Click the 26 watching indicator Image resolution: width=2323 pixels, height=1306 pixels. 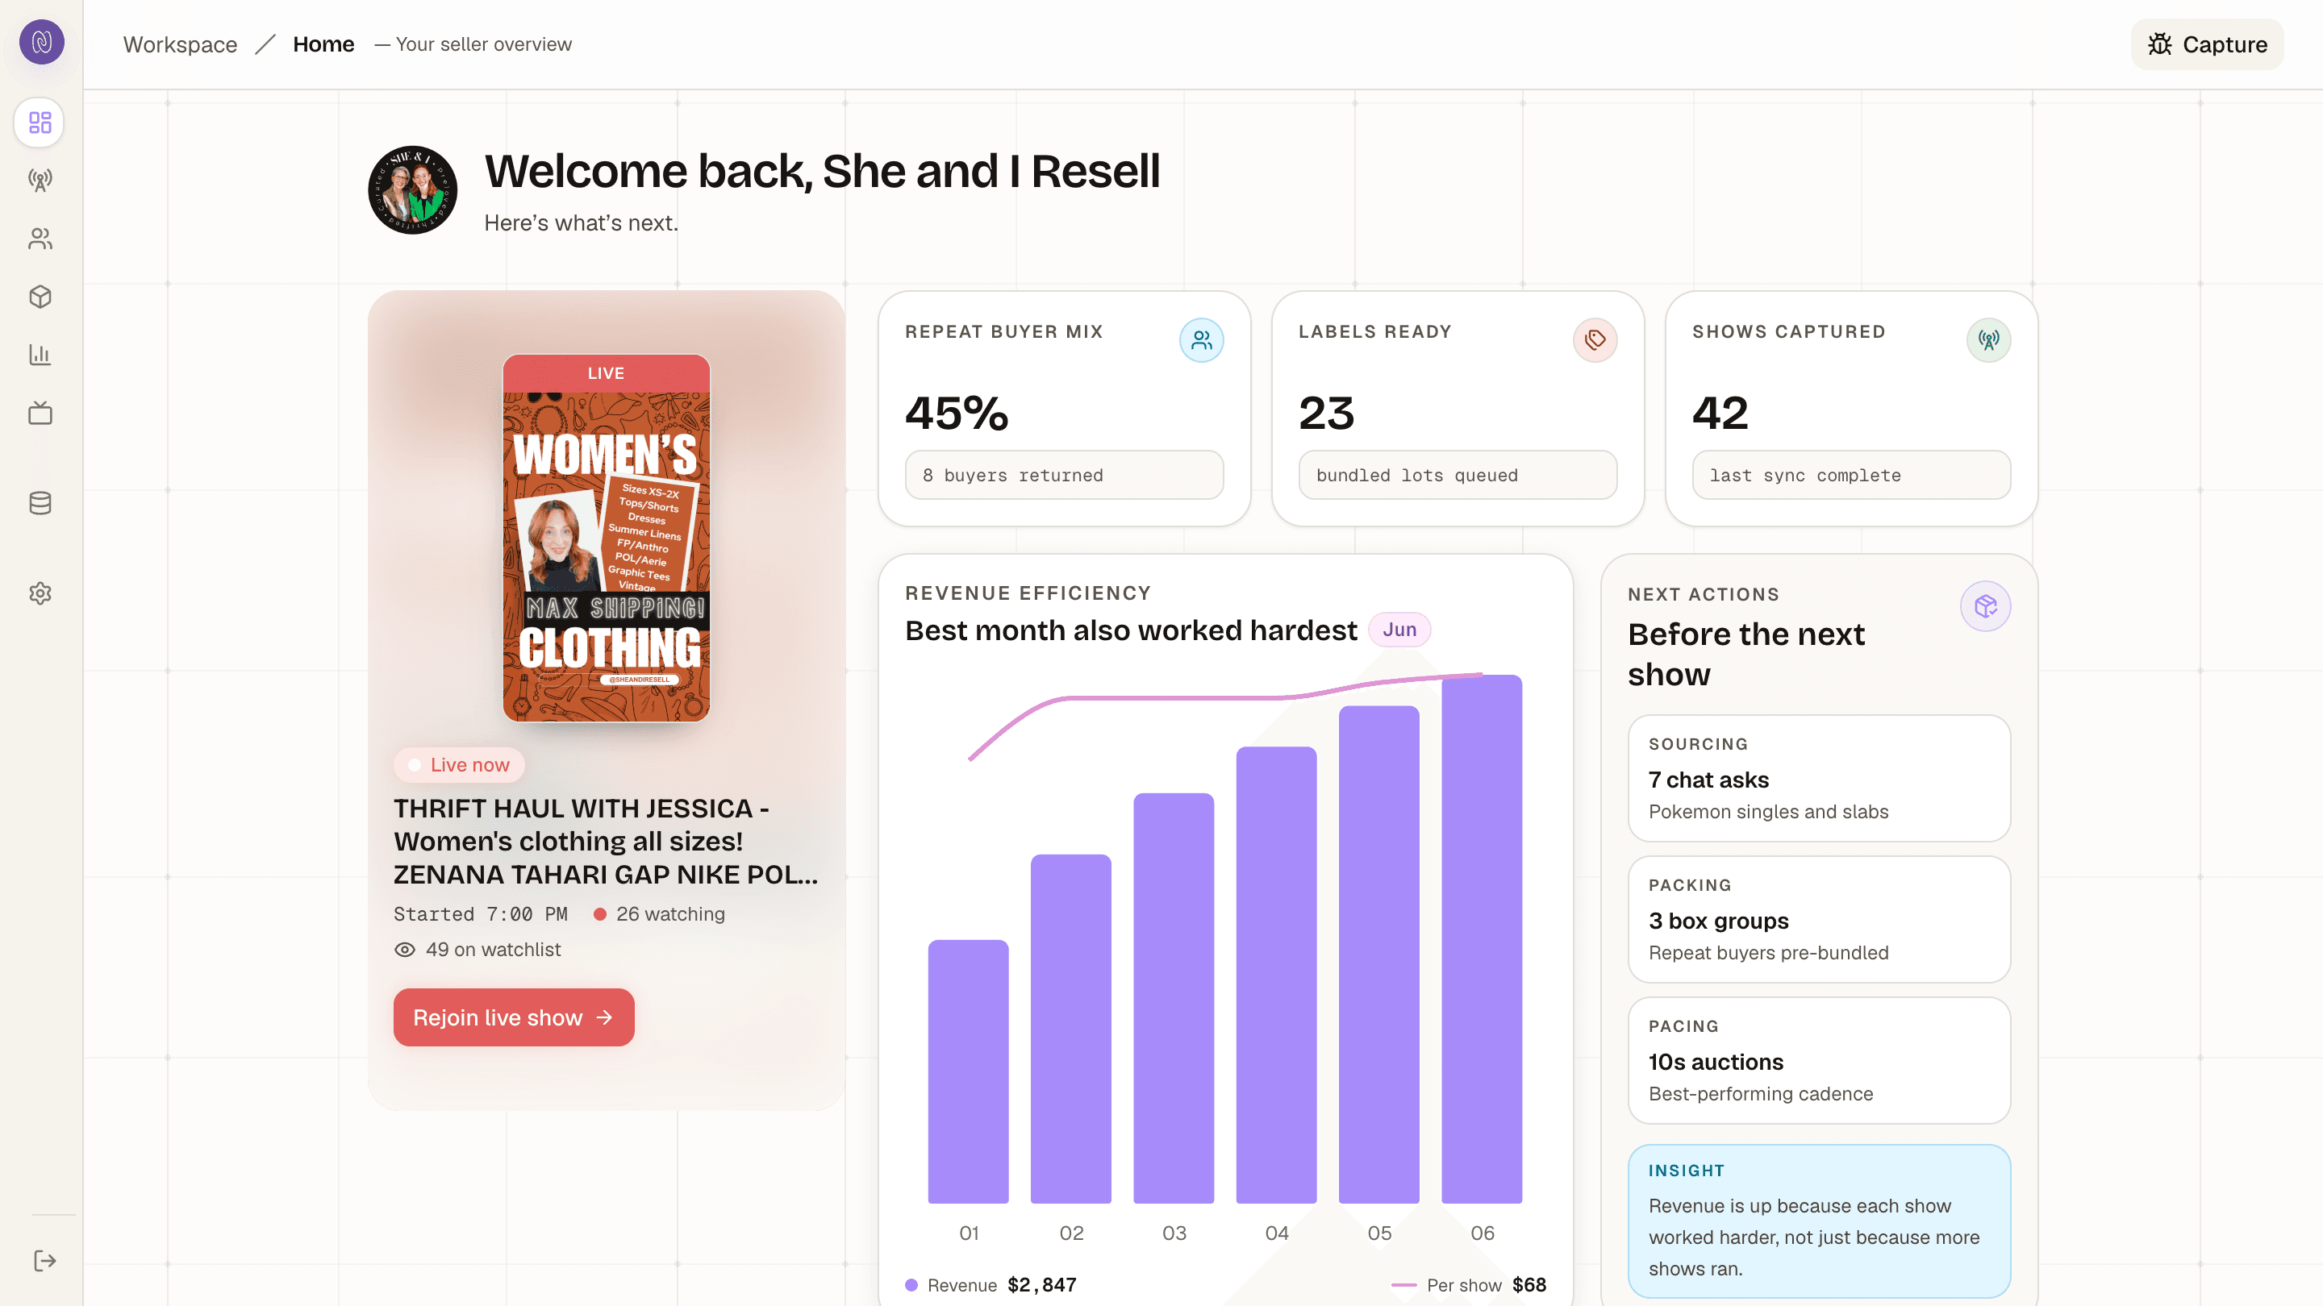coord(659,914)
